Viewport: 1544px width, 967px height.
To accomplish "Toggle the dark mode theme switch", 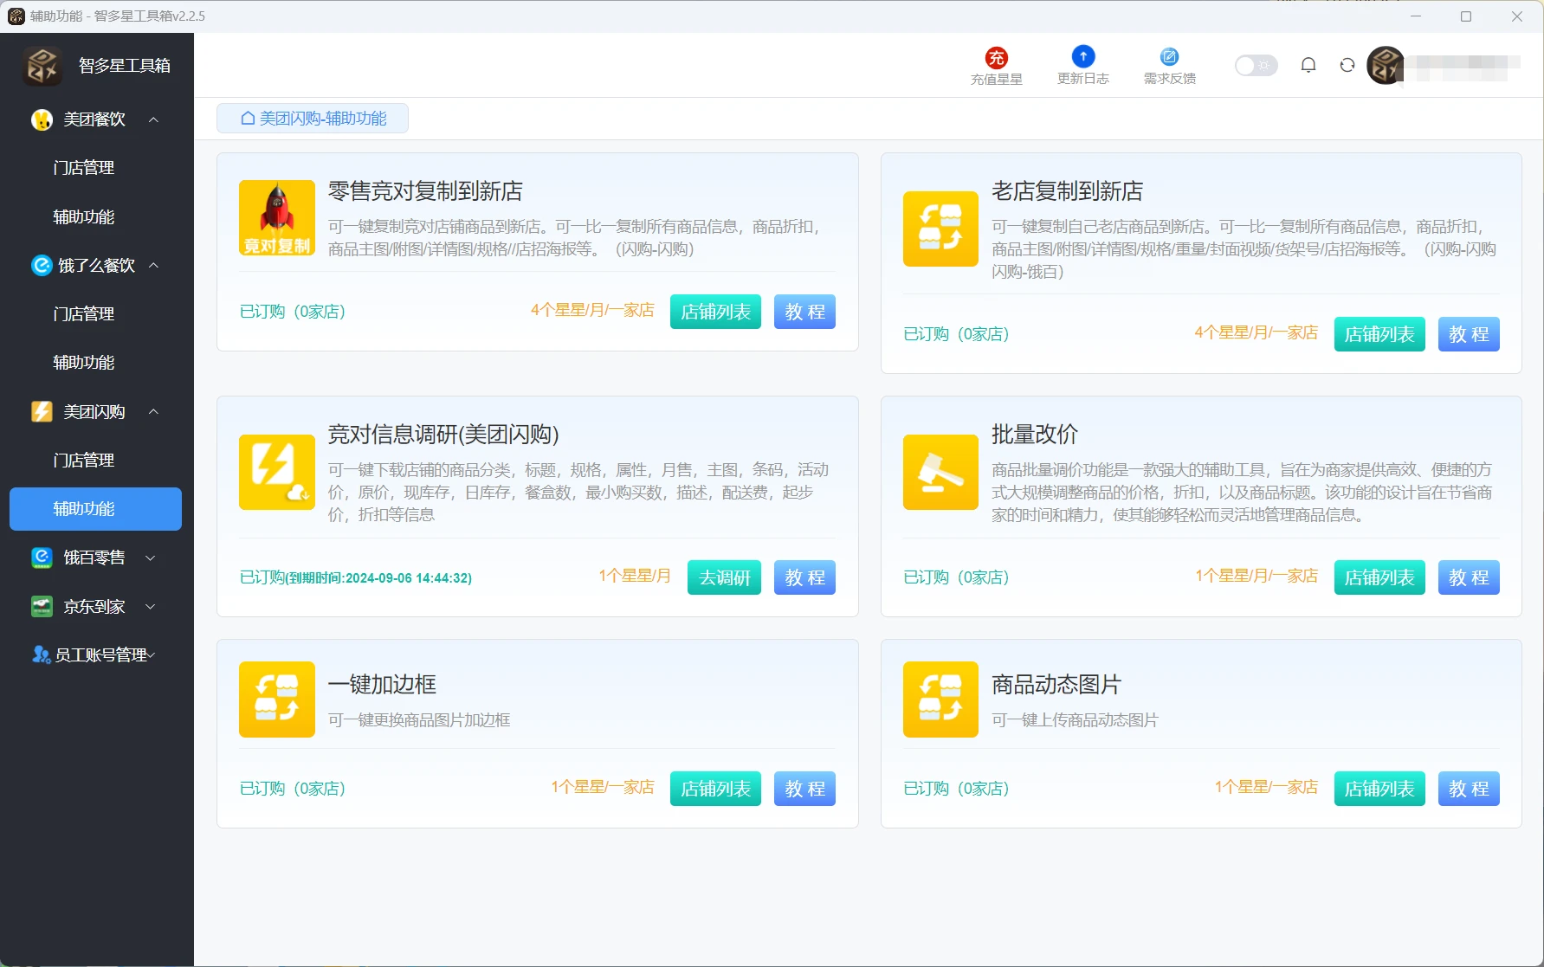I will 1256,65.
